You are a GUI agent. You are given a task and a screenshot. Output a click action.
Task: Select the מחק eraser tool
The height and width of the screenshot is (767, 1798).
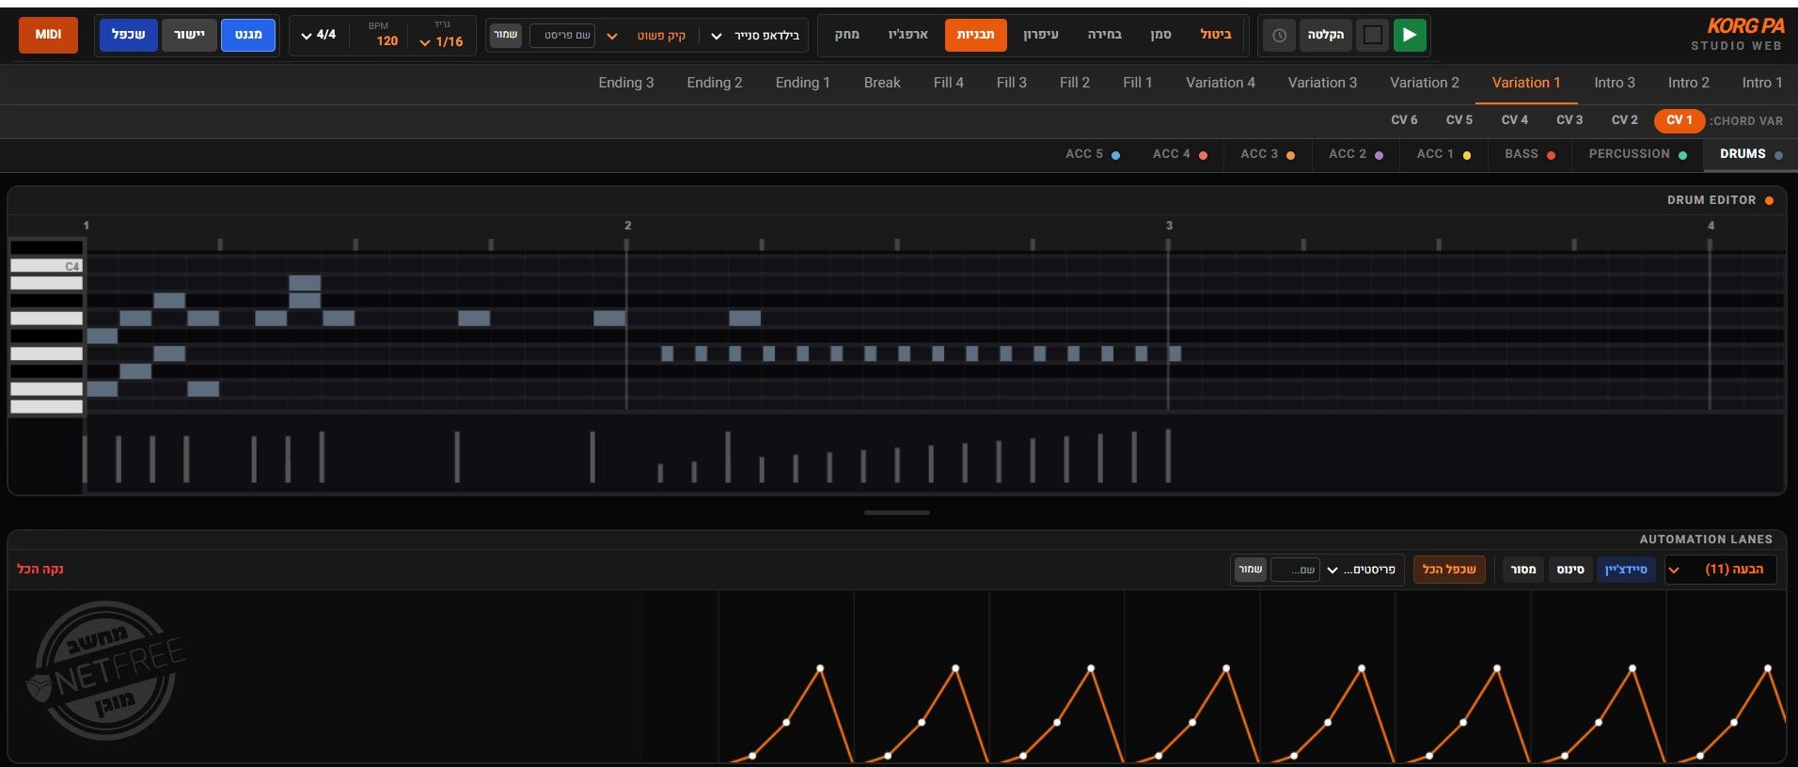pos(846,35)
